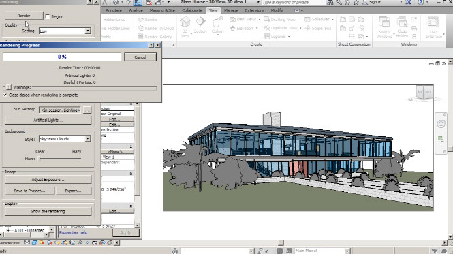Cancel the rendering progress
453x254 pixels.
[x=140, y=57]
